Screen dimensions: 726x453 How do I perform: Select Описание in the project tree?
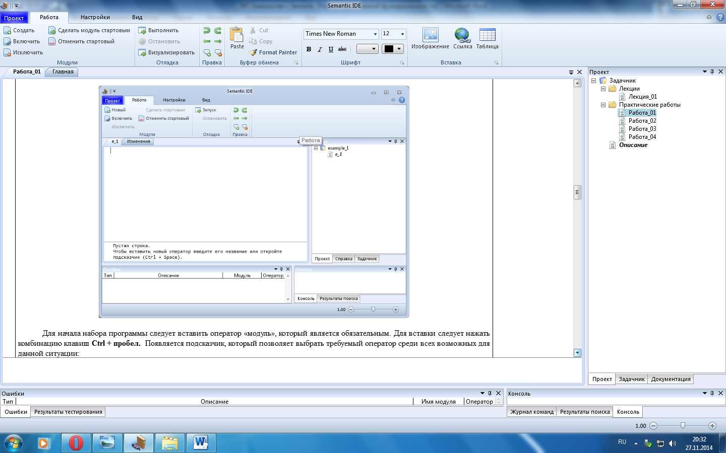(x=633, y=145)
